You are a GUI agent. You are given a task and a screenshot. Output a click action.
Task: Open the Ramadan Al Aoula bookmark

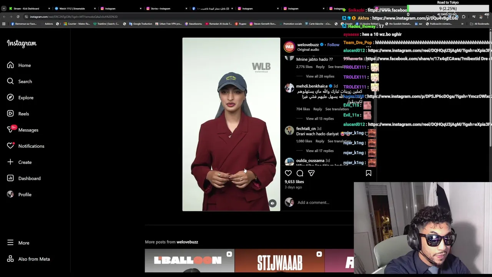click(x=218, y=24)
